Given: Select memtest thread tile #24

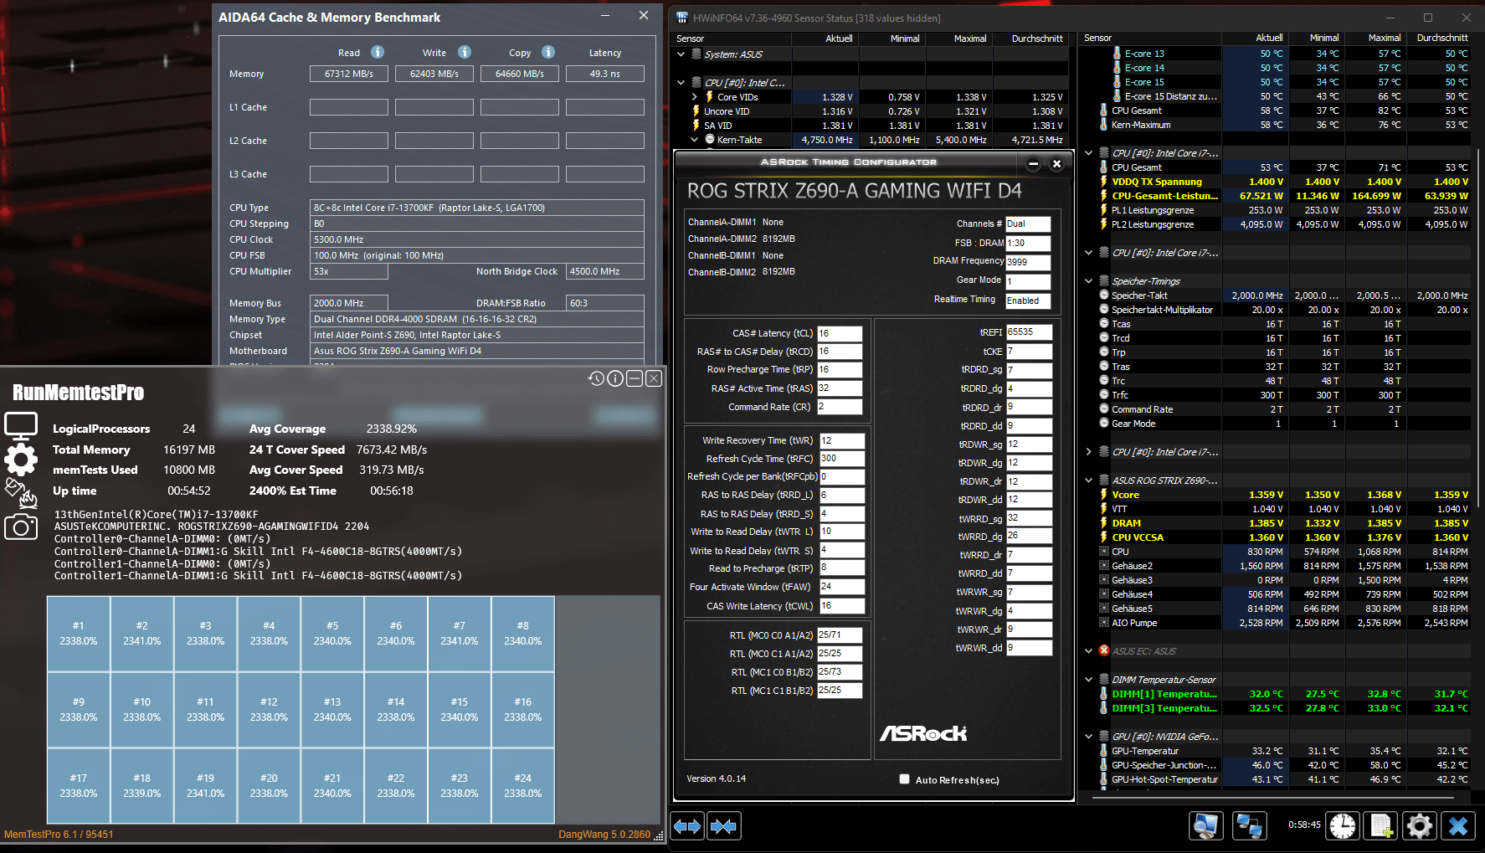Looking at the screenshot, I should pos(523,786).
